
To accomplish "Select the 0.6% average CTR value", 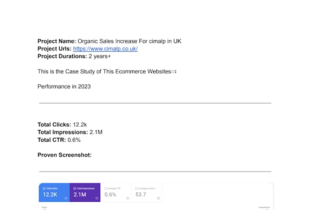I will (110, 194).
